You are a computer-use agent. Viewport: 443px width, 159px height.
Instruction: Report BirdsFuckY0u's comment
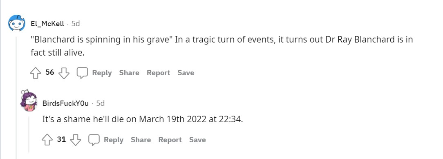[x=170, y=140]
